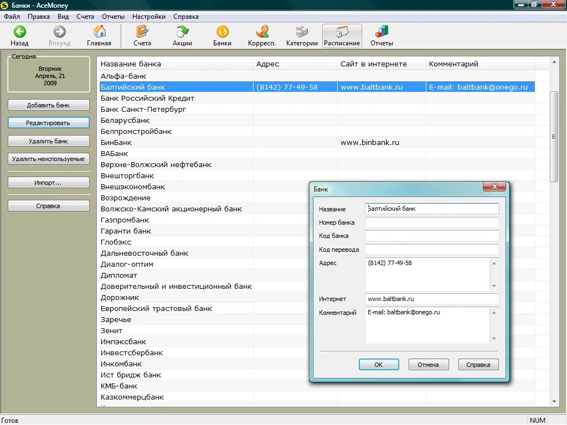Close the Банк dialog with X

[x=494, y=186]
